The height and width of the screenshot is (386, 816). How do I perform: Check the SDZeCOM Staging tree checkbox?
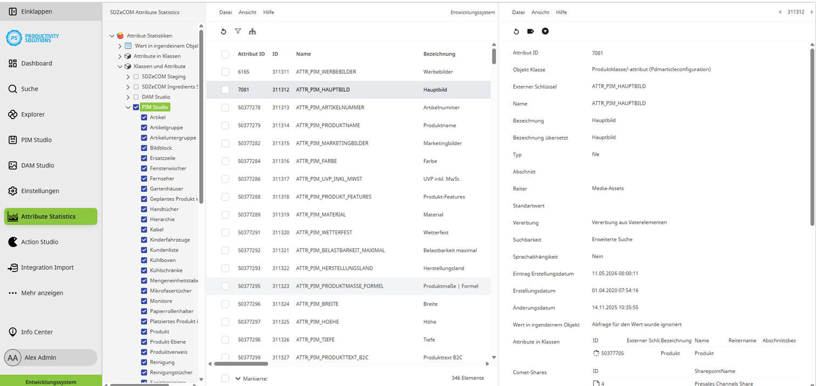[136, 77]
